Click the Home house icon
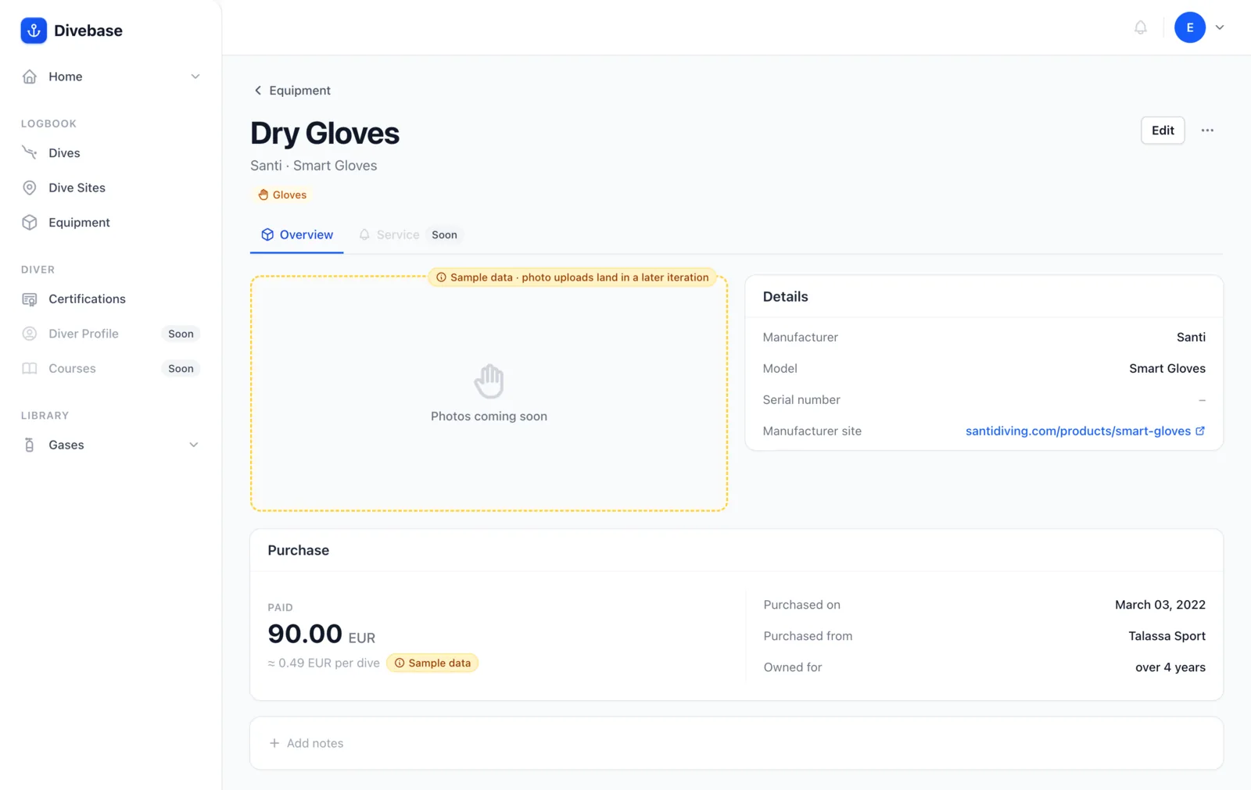 point(30,77)
